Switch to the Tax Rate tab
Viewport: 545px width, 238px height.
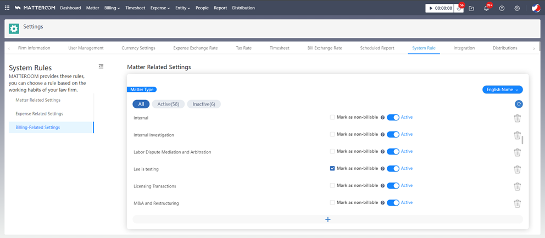click(x=243, y=48)
